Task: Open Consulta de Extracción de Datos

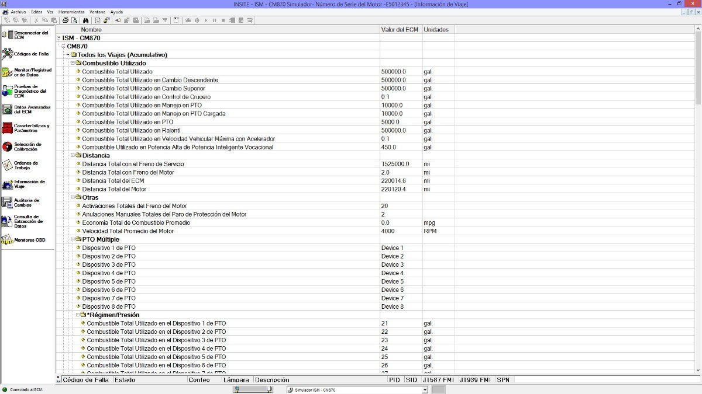Action: 22,221
